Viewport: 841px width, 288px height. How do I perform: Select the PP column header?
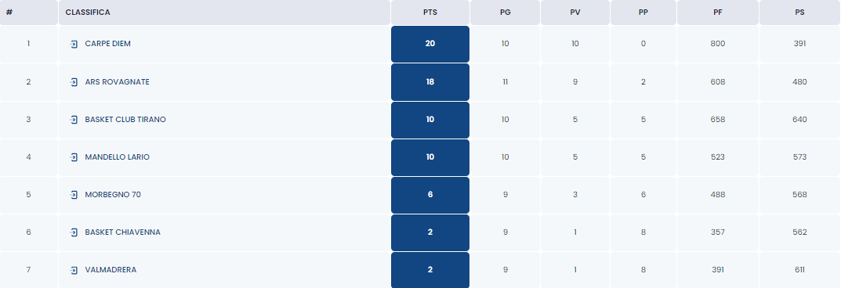click(643, 13)
